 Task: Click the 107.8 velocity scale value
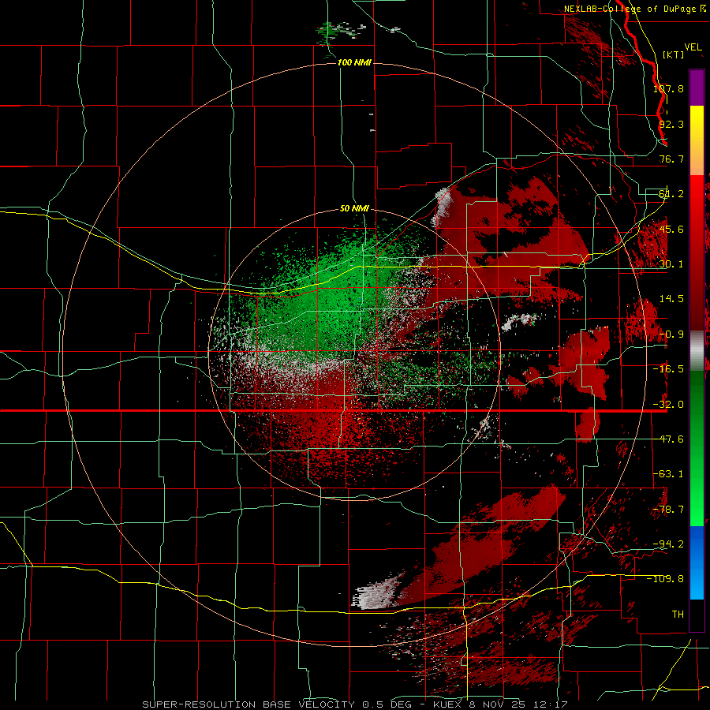pyautogui.click(x=668, y=88)
